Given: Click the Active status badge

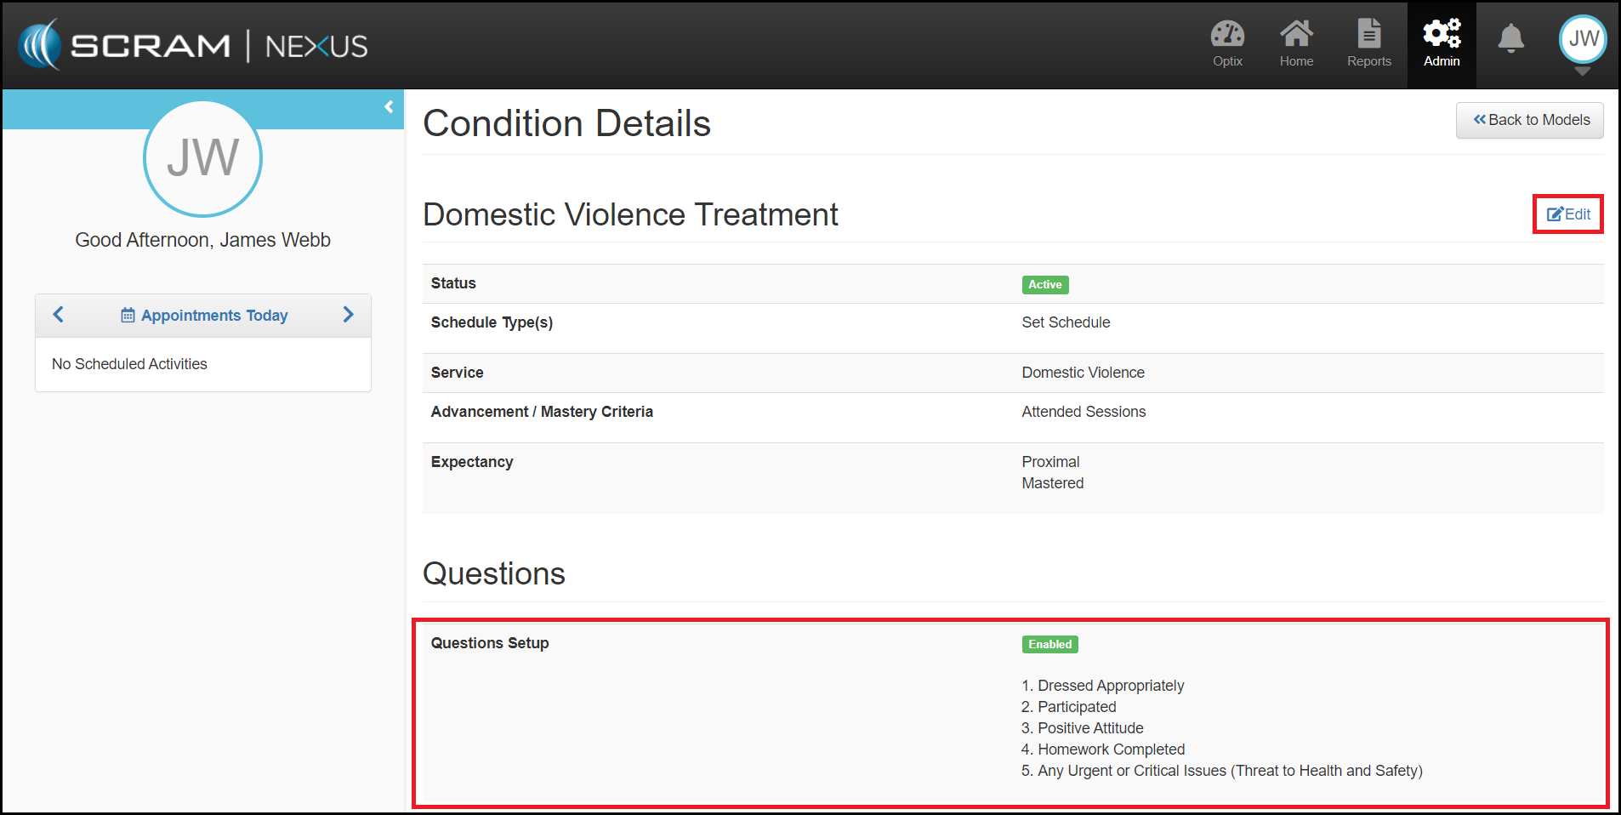Looking at the screenshot, I should tap(1044, 285).
